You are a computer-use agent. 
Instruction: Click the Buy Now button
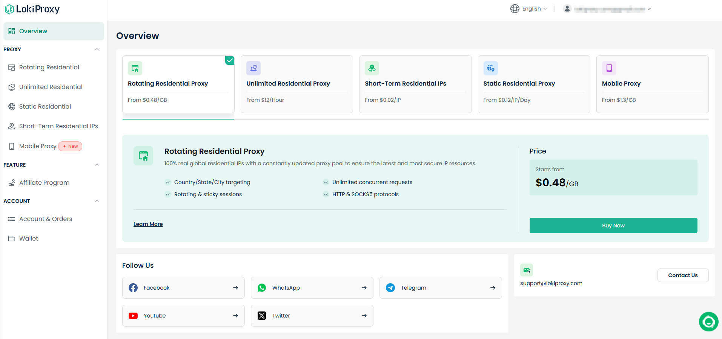(613, 225)
